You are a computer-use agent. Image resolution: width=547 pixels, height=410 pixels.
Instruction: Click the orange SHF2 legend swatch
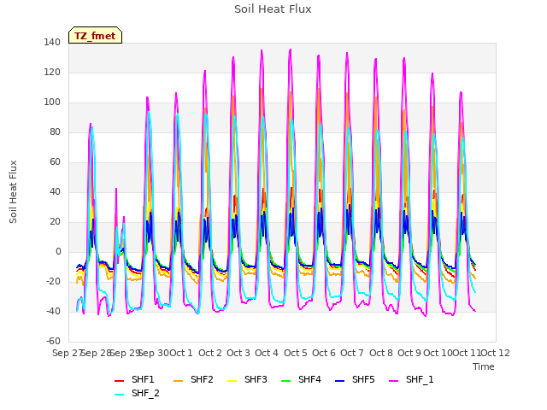pos(178,381)
